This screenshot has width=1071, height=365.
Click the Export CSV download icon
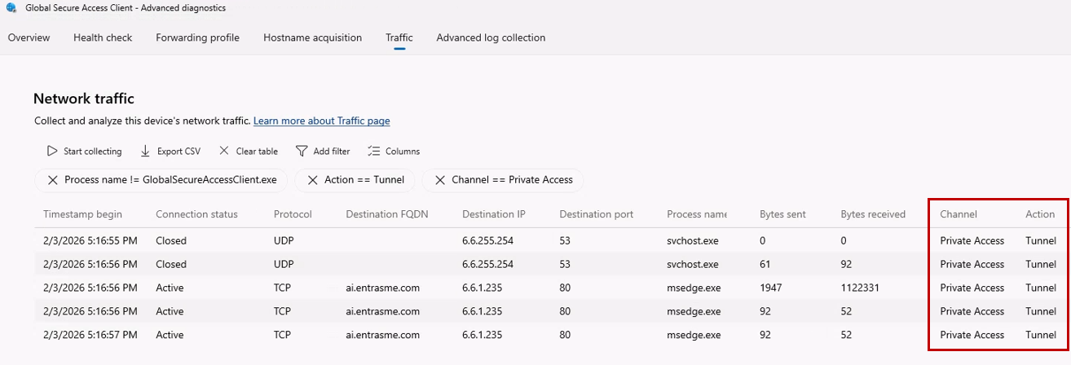(145, 151)
